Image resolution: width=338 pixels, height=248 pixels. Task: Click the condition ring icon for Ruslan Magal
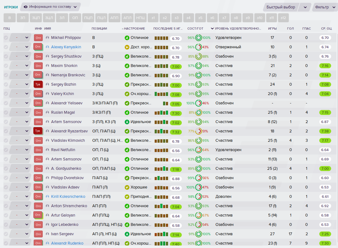199,112
